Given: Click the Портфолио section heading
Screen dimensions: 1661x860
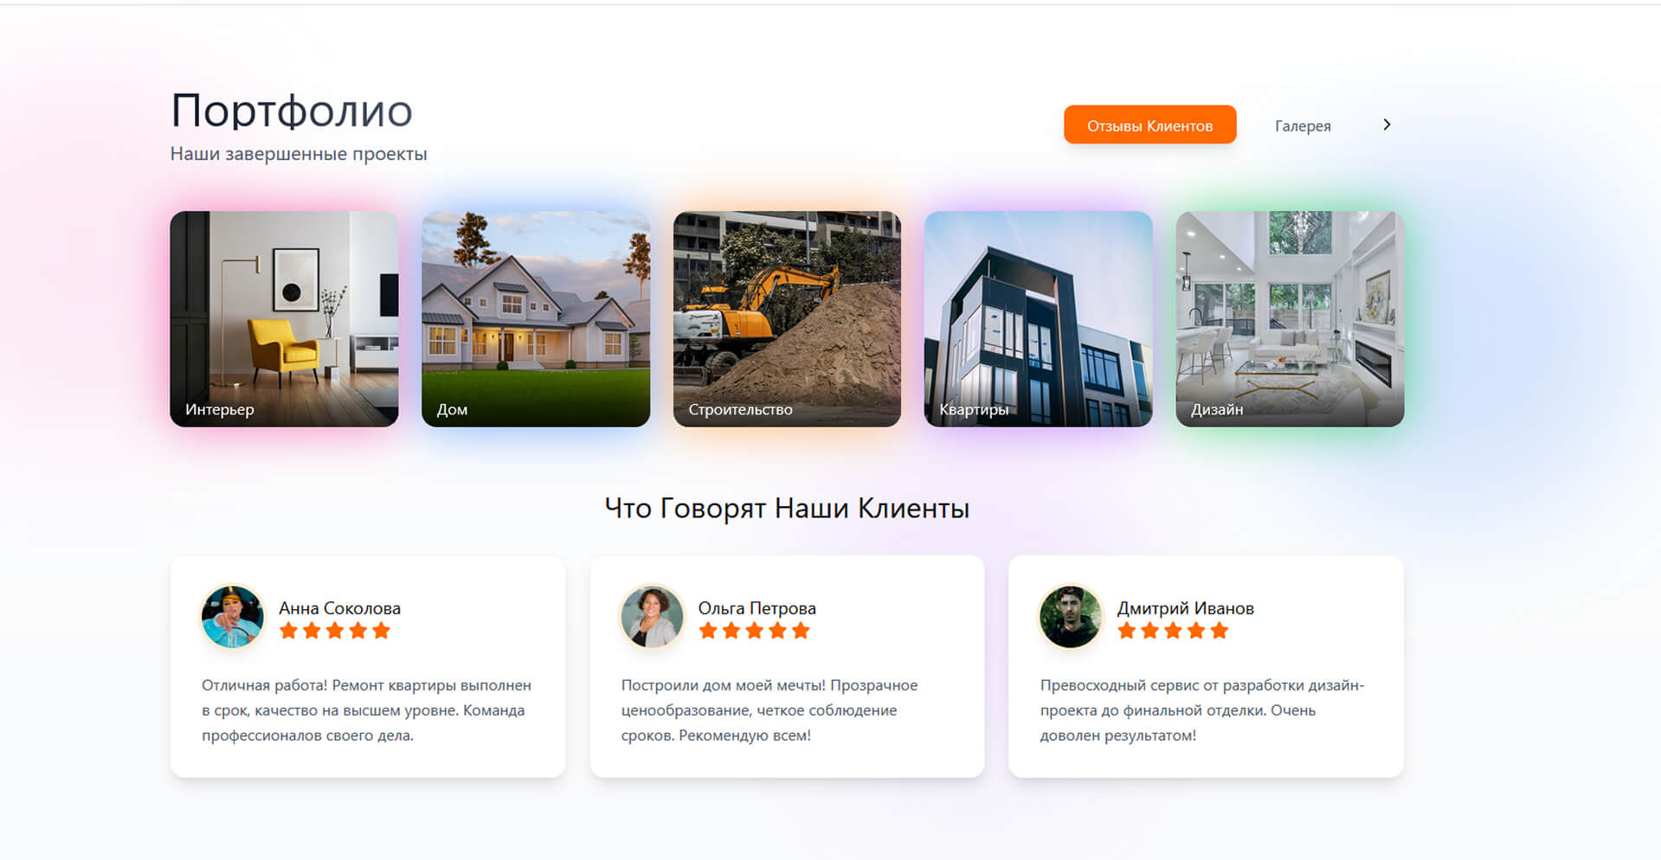Looking at the screenshot, I should point(292,111).
